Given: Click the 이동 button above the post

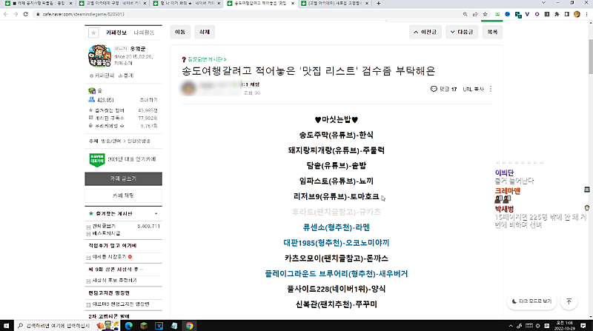Looking at the screenshot, I should (180, 32).
